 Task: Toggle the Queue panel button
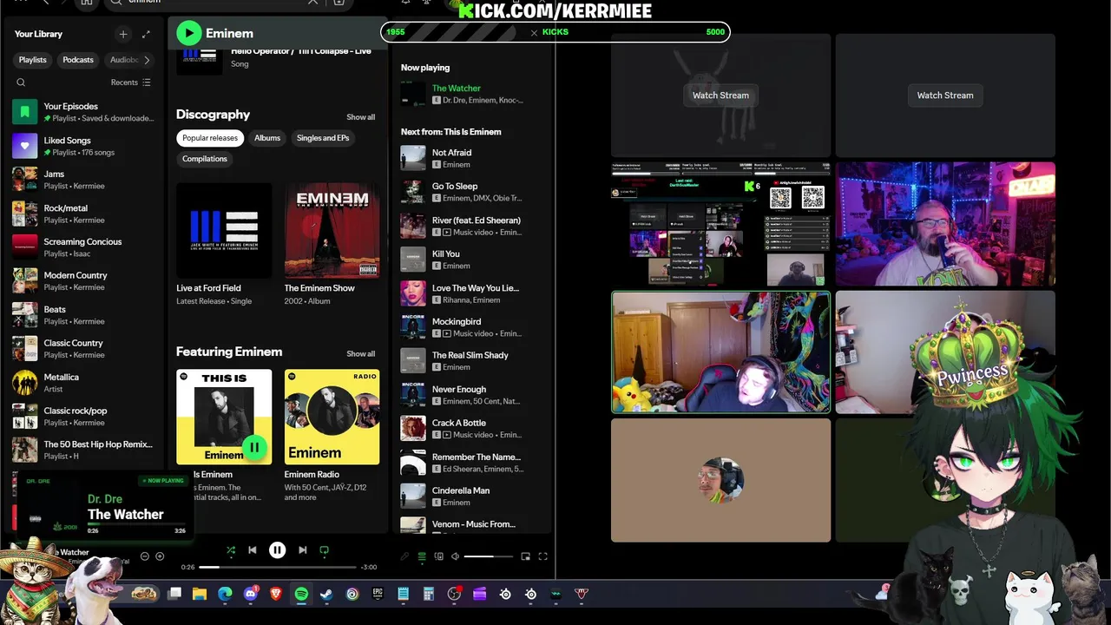(422, 556)
